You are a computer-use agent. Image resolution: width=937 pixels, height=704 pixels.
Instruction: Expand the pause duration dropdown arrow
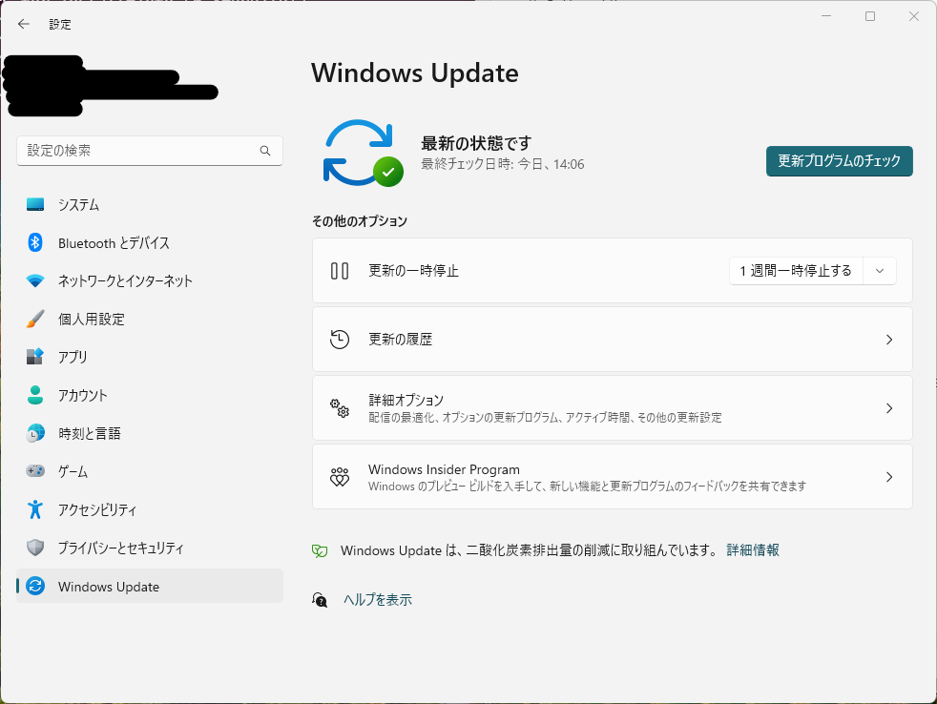[881, 271]
